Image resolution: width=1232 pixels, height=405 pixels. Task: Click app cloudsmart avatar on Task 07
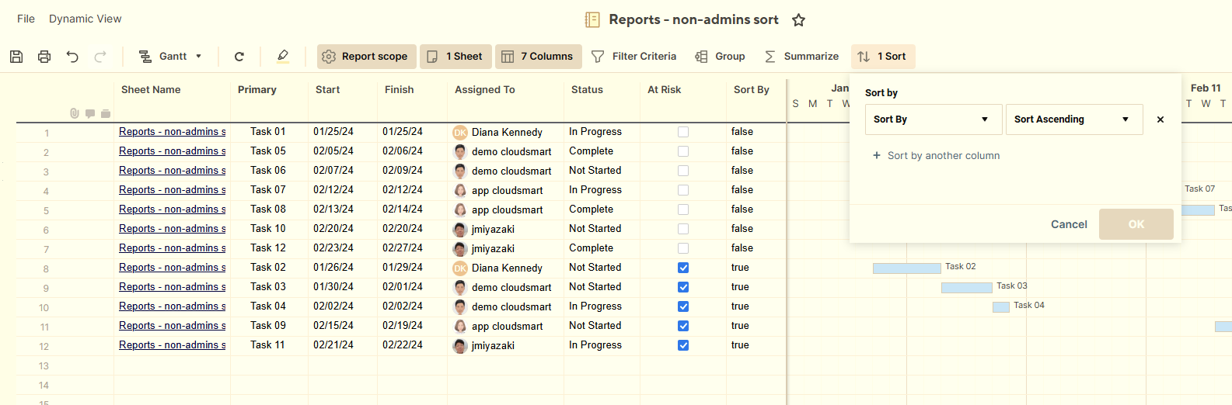[x=460, y=191]
